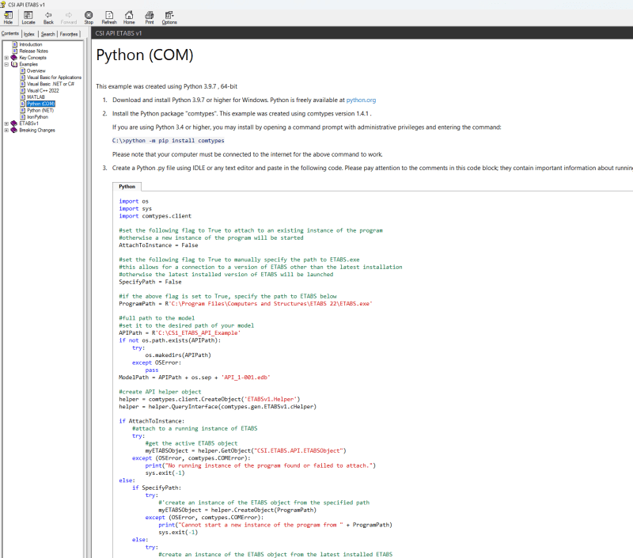Click the Breaking Changes book icon
Image resolution: width=633 pixels, height=558 pixels.
pyautogui.click(x=14, y=130)
